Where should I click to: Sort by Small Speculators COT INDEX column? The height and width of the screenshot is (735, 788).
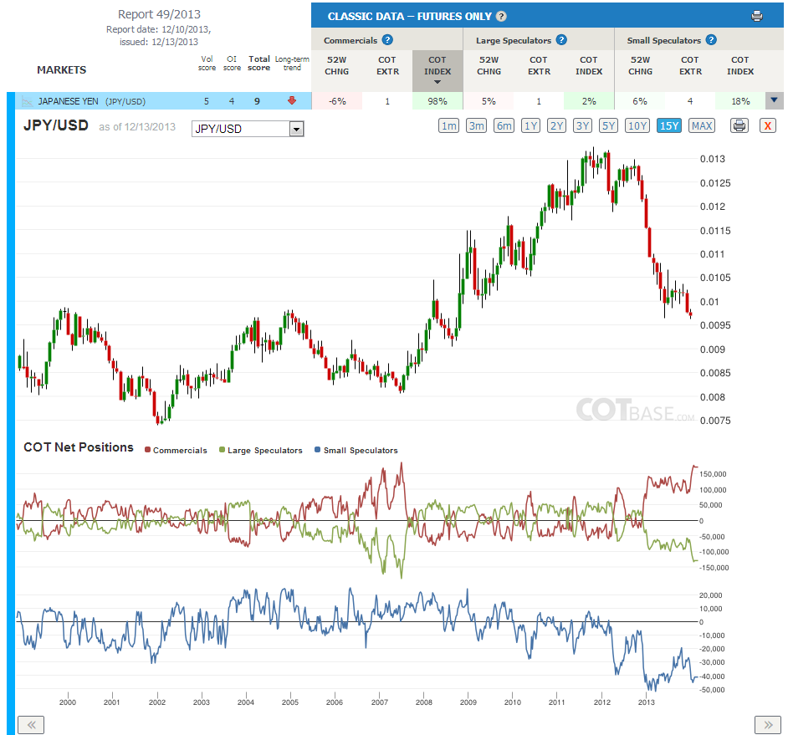coord(740,66)
